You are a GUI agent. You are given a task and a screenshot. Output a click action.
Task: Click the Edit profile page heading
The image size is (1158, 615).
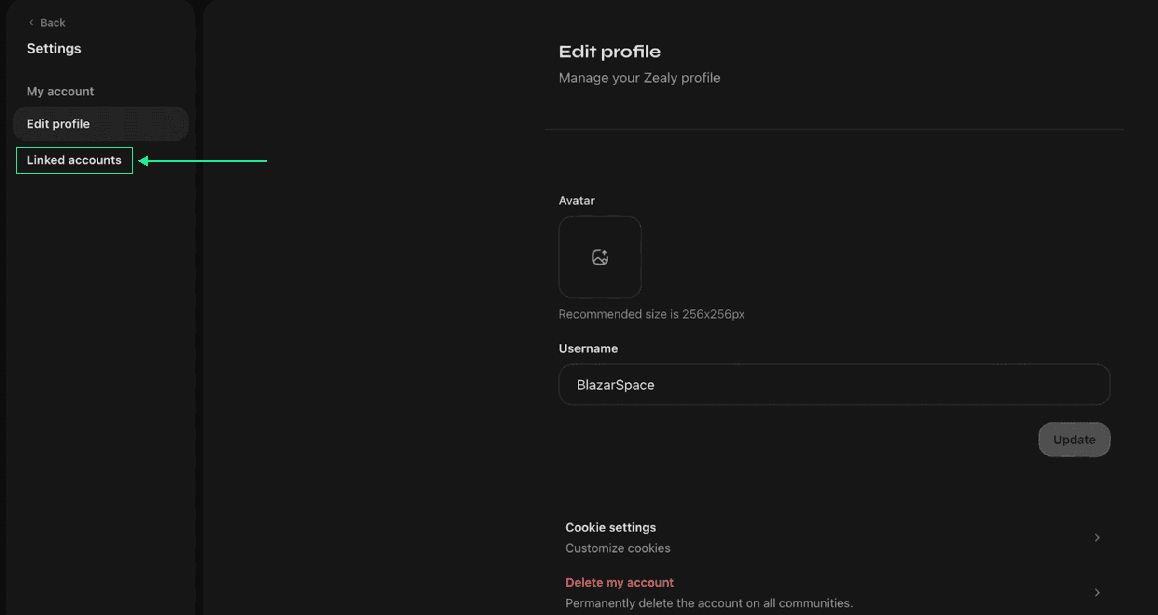coord(609,52)
